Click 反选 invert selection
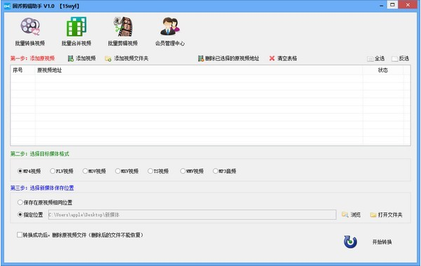 pyautogui.click(x=400, y=59)
